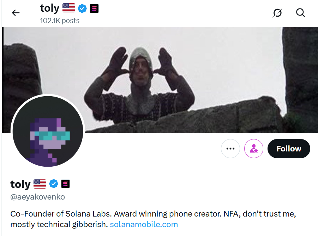Click the search magnifier icon
The image size is (318, 236).
300,13
